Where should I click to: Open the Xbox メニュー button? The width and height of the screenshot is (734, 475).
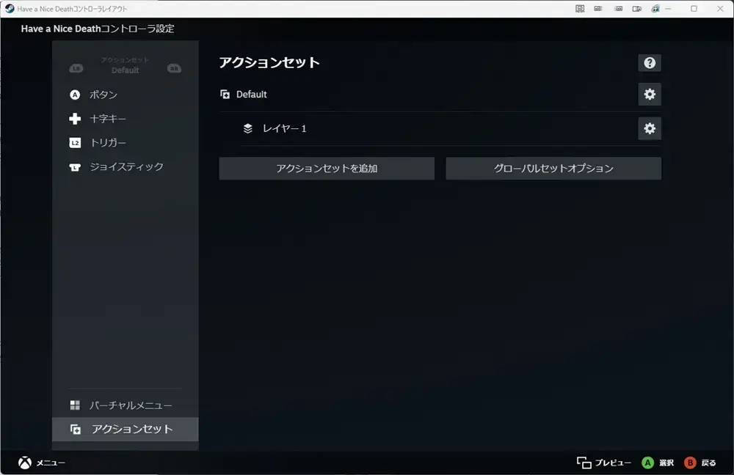[42, 463]
